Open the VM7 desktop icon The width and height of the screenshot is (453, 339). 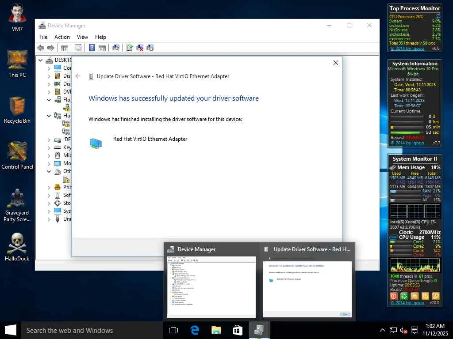[17, 17]
